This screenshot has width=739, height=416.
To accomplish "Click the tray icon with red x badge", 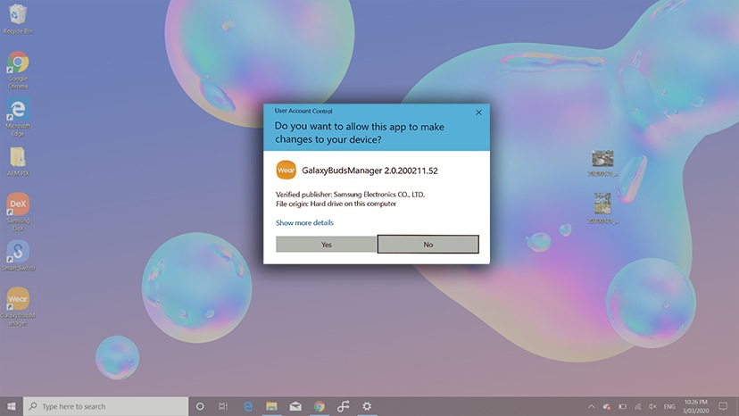I will coord(607,406).
